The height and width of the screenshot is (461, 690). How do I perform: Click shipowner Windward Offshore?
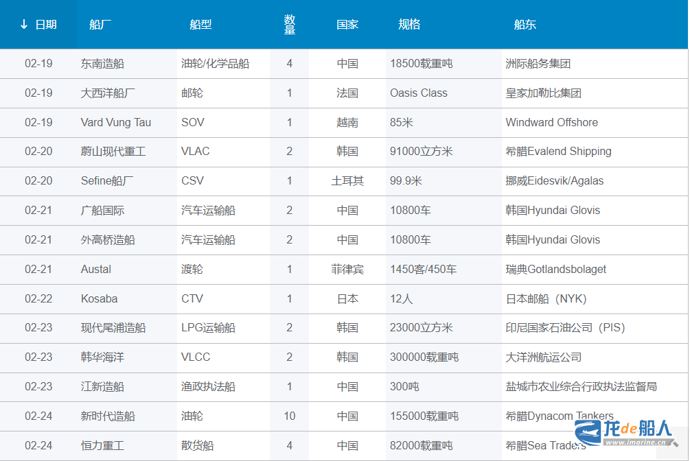(x=551, y=123)
